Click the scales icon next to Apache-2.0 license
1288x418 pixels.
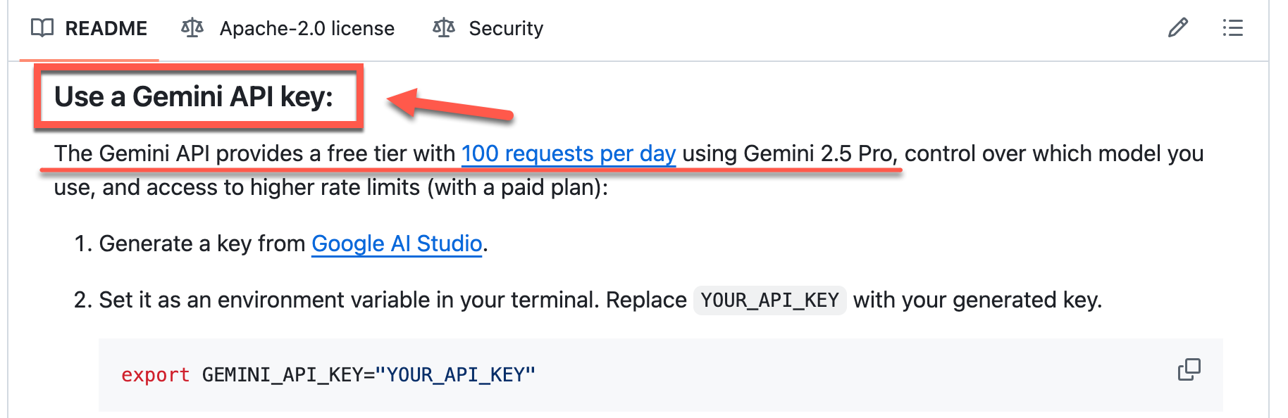192,28
